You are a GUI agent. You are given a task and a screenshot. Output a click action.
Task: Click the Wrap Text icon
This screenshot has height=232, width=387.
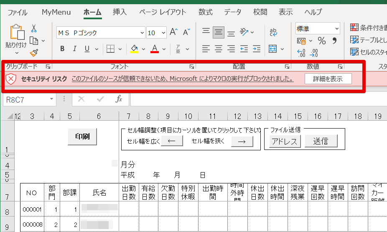click(274, 32)
